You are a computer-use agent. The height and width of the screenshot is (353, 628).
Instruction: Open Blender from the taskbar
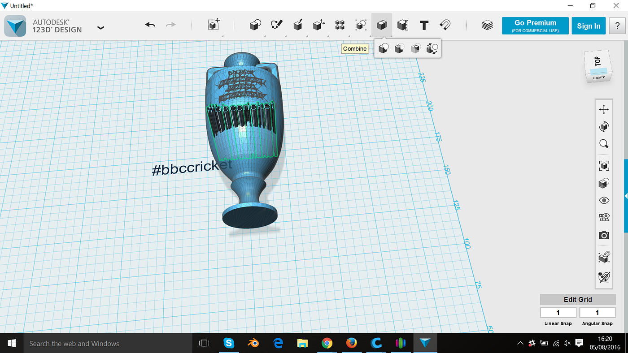[x=253, y=344]
